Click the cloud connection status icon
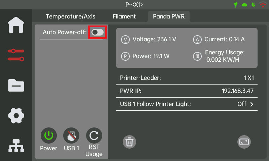The height and width of the screenshot is (161, 269). 244,5
